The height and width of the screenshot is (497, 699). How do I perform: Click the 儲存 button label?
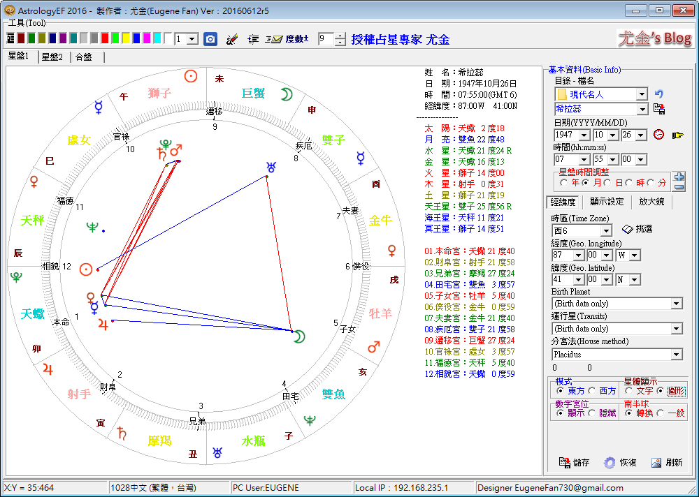(582, 463)
